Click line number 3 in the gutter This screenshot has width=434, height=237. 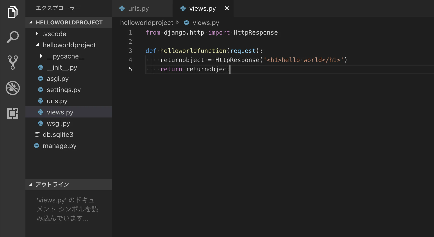(130, 51)
